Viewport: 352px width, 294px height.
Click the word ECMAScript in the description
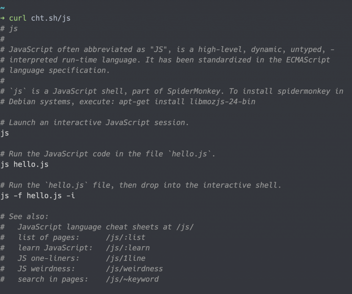308,60
